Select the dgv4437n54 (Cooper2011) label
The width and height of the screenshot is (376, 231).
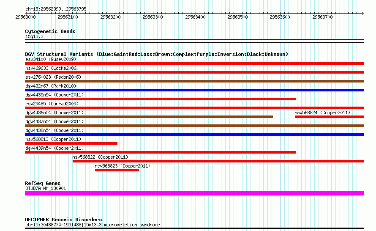(54, 121)
